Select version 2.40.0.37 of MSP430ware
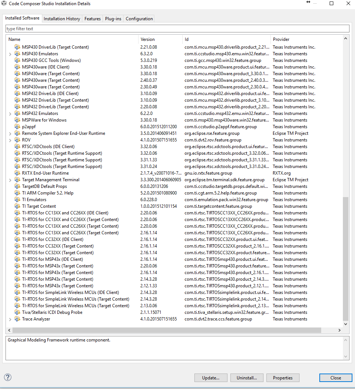Viewport: 355px width, 389px height. point(148,80)
